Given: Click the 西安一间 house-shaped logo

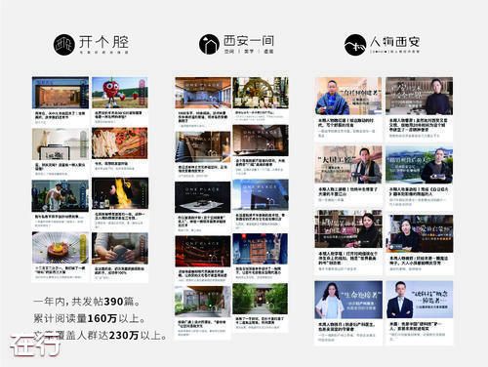Looking at the screenshot, I should pos(209,45).
